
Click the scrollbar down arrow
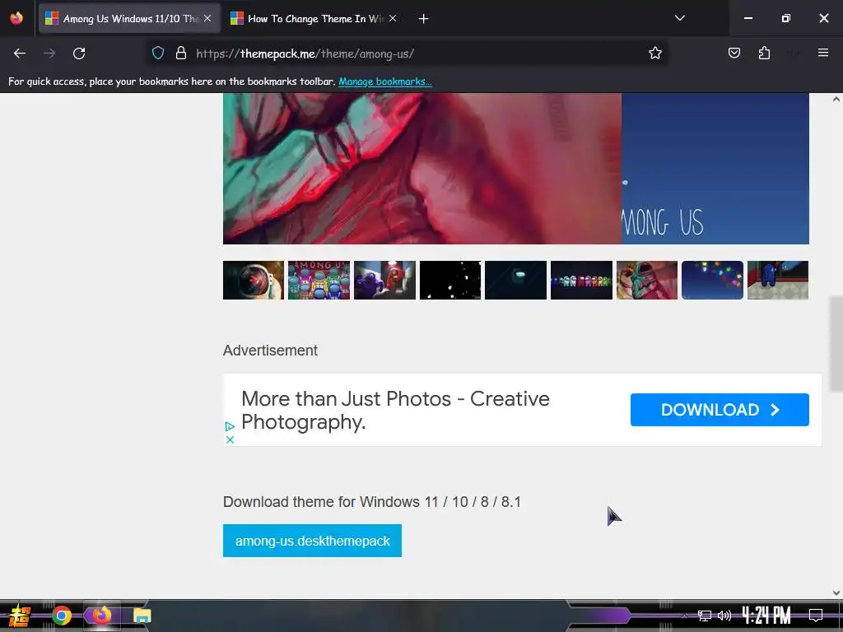(x=836, y=592)
